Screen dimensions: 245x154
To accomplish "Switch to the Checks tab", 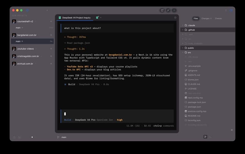I will pyautogui.click(x=218, y=18).
